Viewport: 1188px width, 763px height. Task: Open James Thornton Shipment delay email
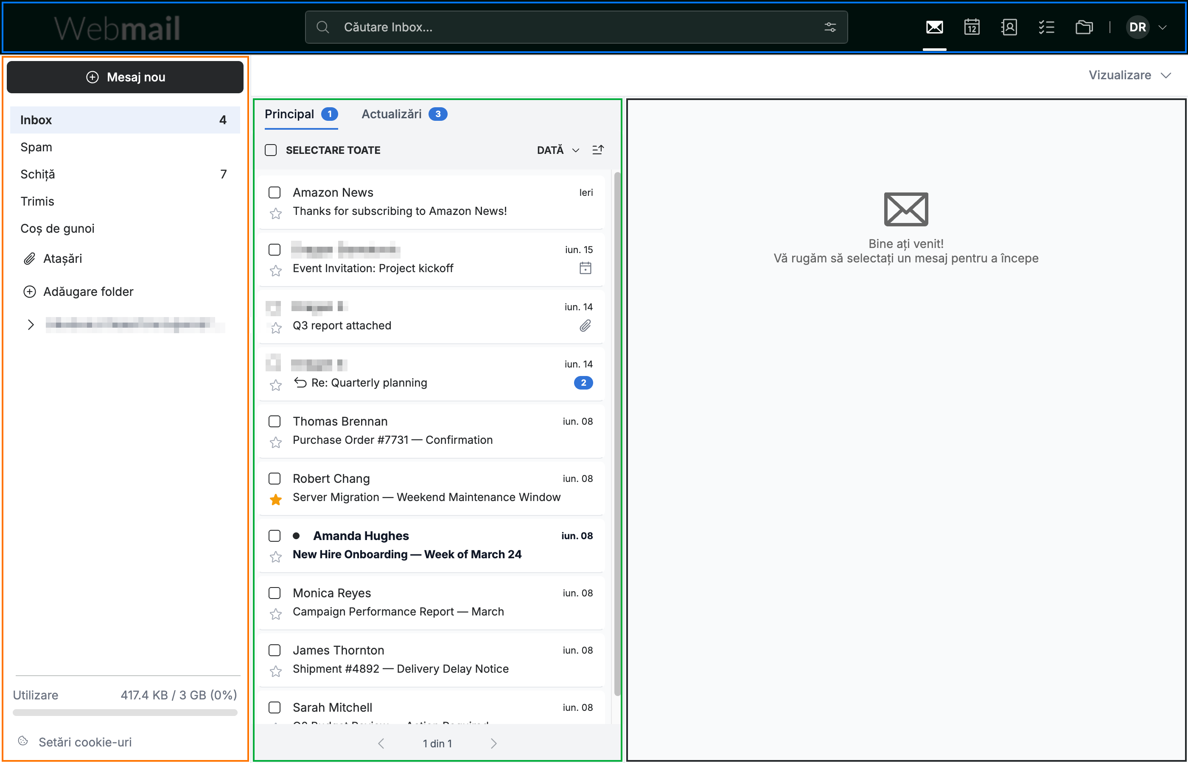[x=431, y=660]
